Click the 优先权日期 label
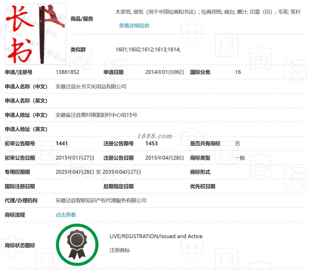 click(203, 186)
